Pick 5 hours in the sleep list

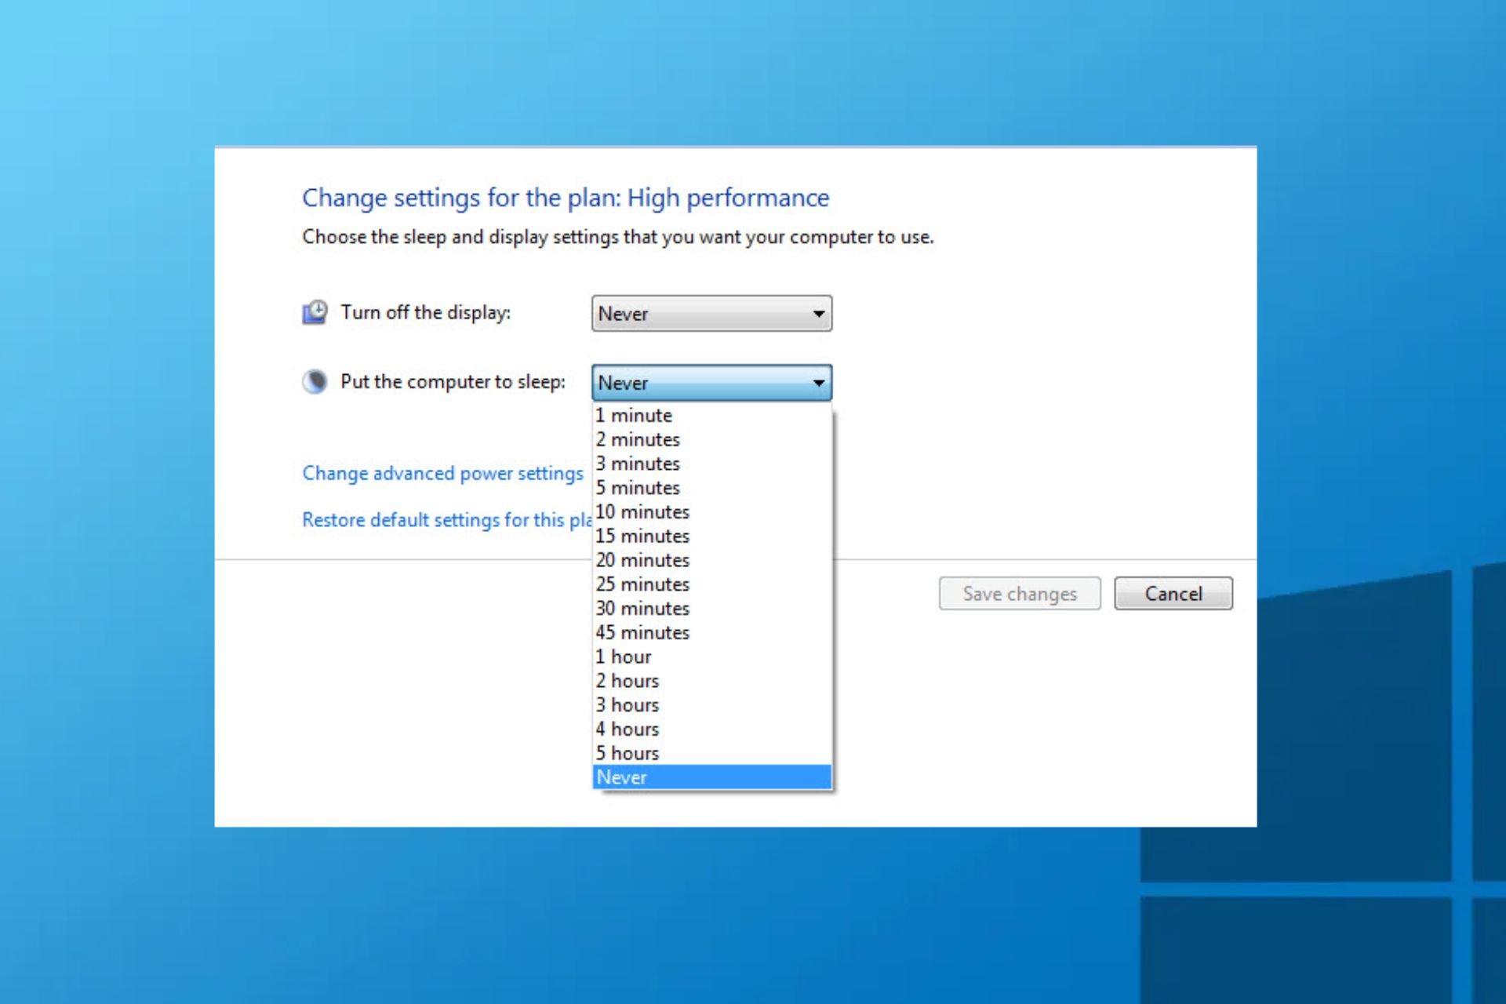pos(711,753)
